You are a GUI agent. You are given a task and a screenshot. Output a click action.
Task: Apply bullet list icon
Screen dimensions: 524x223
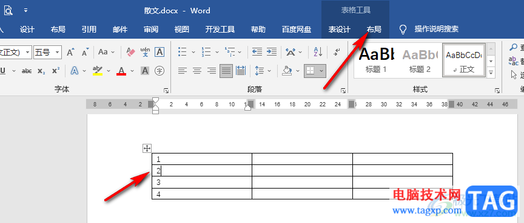pos(183,52)
